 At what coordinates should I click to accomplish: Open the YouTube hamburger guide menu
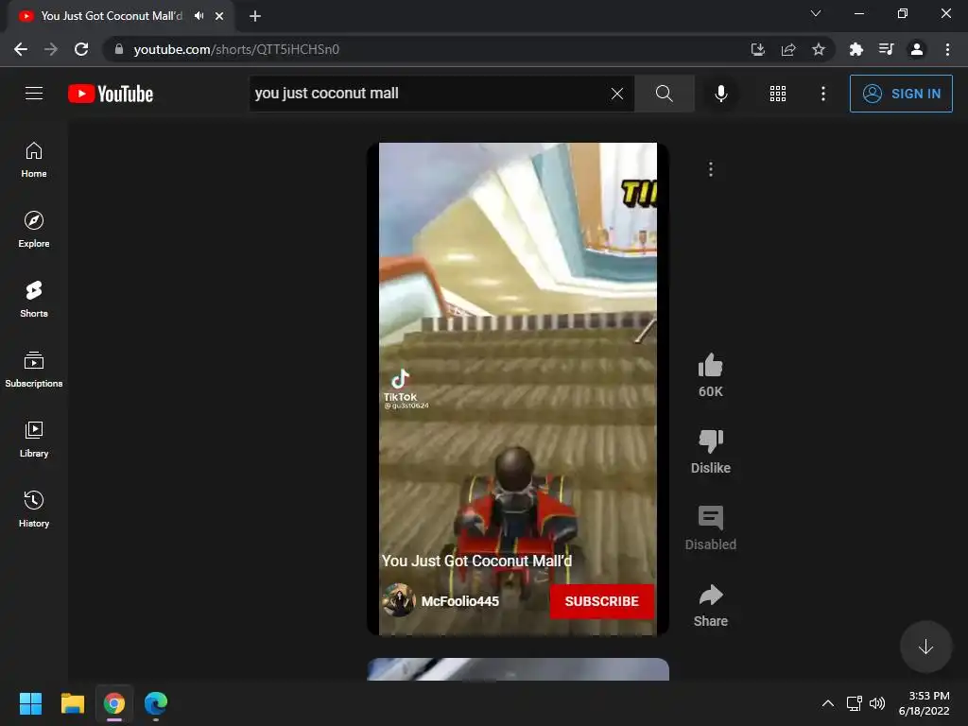tap(34, 94)
